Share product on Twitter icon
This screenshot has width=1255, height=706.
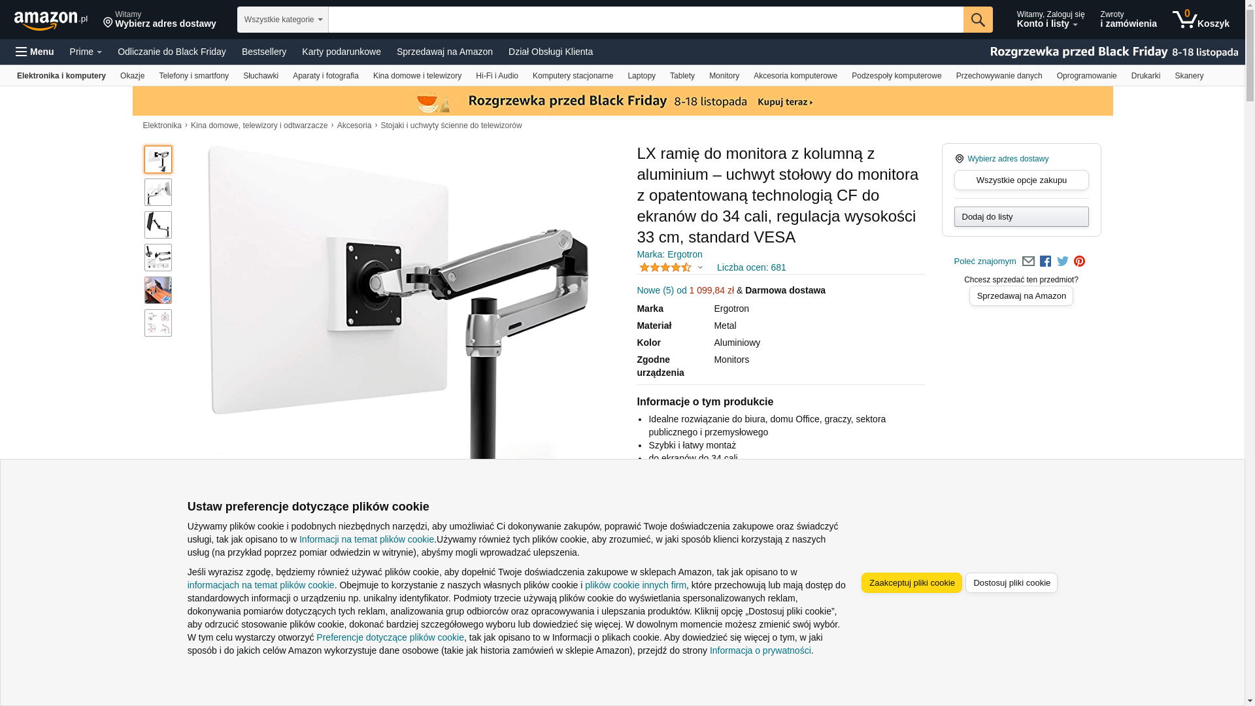pyautogui.click(x=1063, y=261)
